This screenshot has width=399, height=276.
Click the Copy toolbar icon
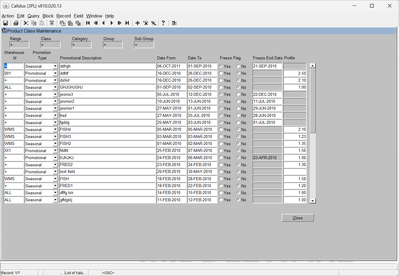34,23
